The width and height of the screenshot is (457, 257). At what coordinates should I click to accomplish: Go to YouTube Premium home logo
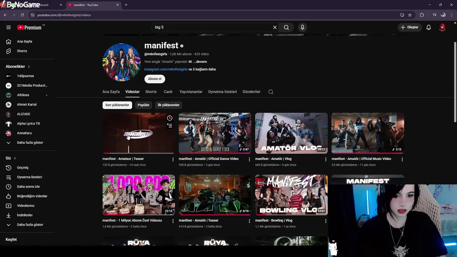[29, 27]
